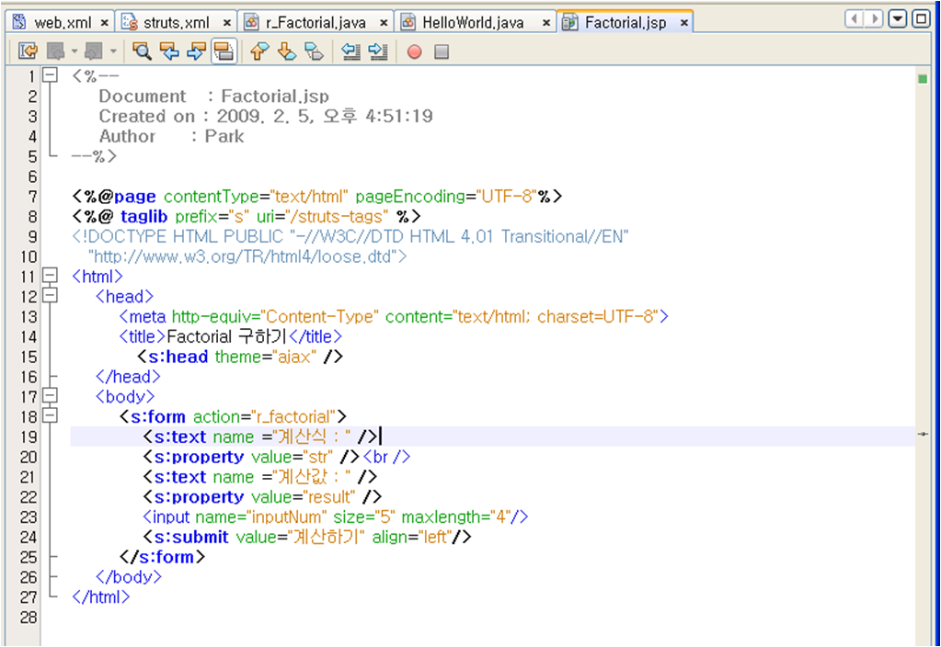Click the s:head theme="ajax" tag
This screenshot has height=647, width=941.
(240, 357)
